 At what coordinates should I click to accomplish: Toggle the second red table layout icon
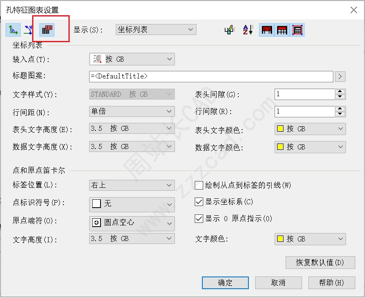tap(282, 30)
